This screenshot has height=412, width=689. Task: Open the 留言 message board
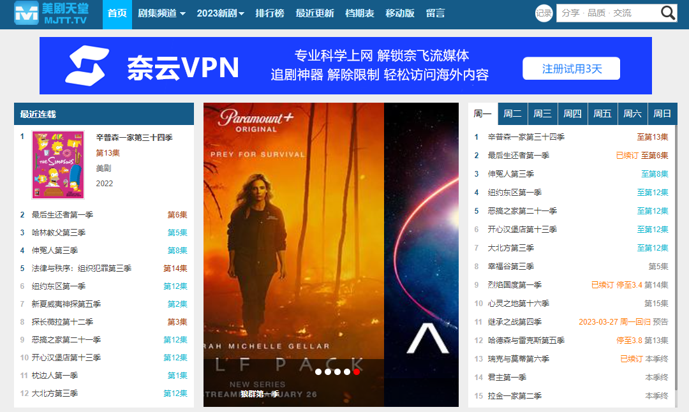[x=436, y=13]
